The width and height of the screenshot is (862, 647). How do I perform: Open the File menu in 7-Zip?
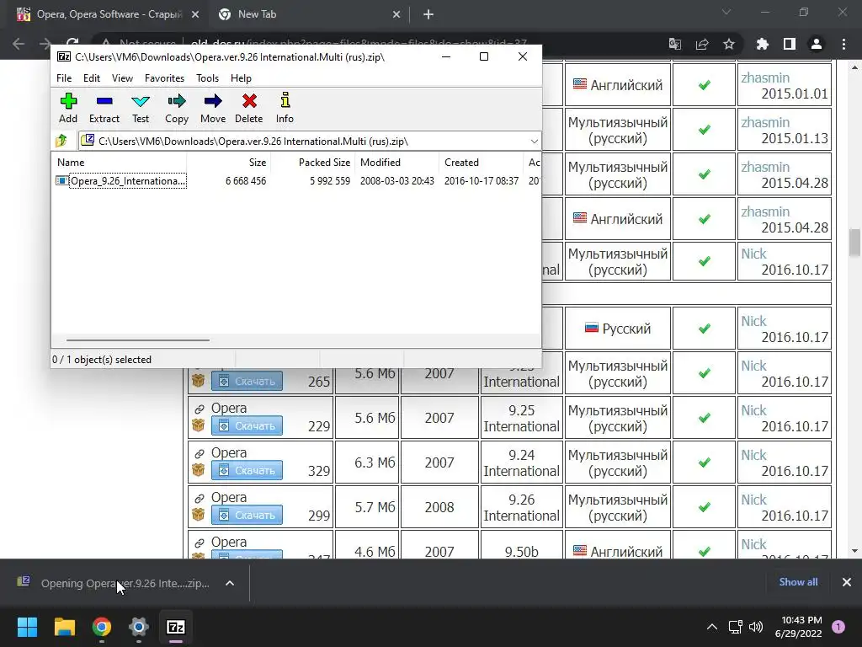(64, 78)
